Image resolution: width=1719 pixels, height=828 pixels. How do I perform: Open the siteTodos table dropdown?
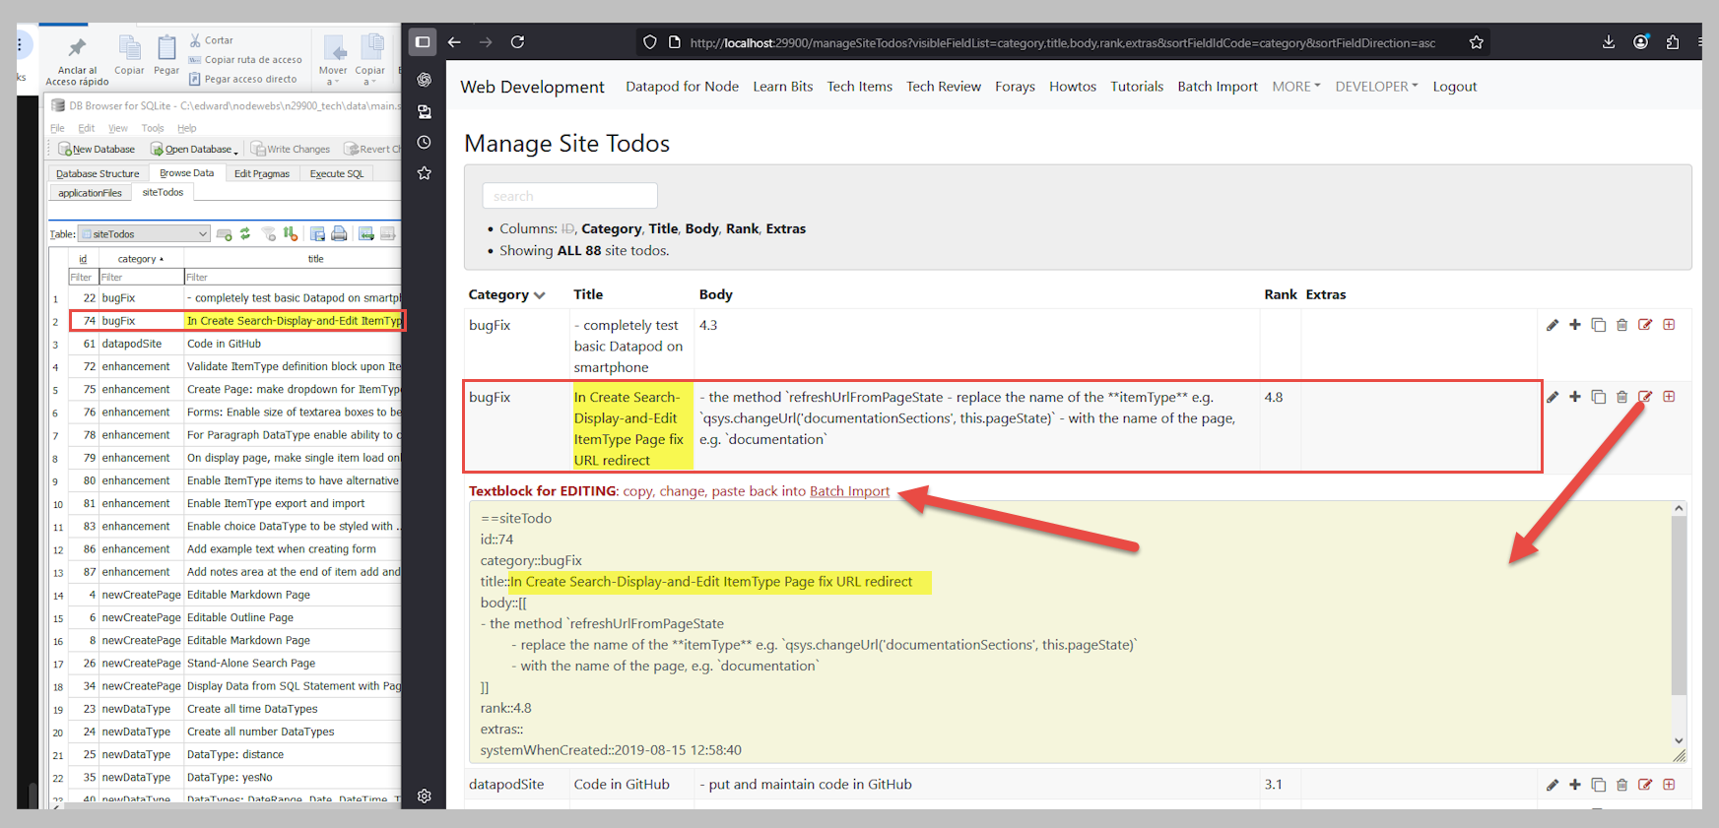(144, 234)
